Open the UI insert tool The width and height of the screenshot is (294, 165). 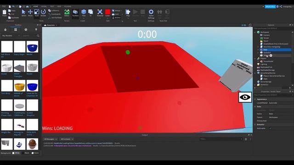click(x=90, y=13)
